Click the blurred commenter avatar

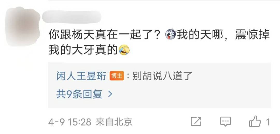coord(23,26)
